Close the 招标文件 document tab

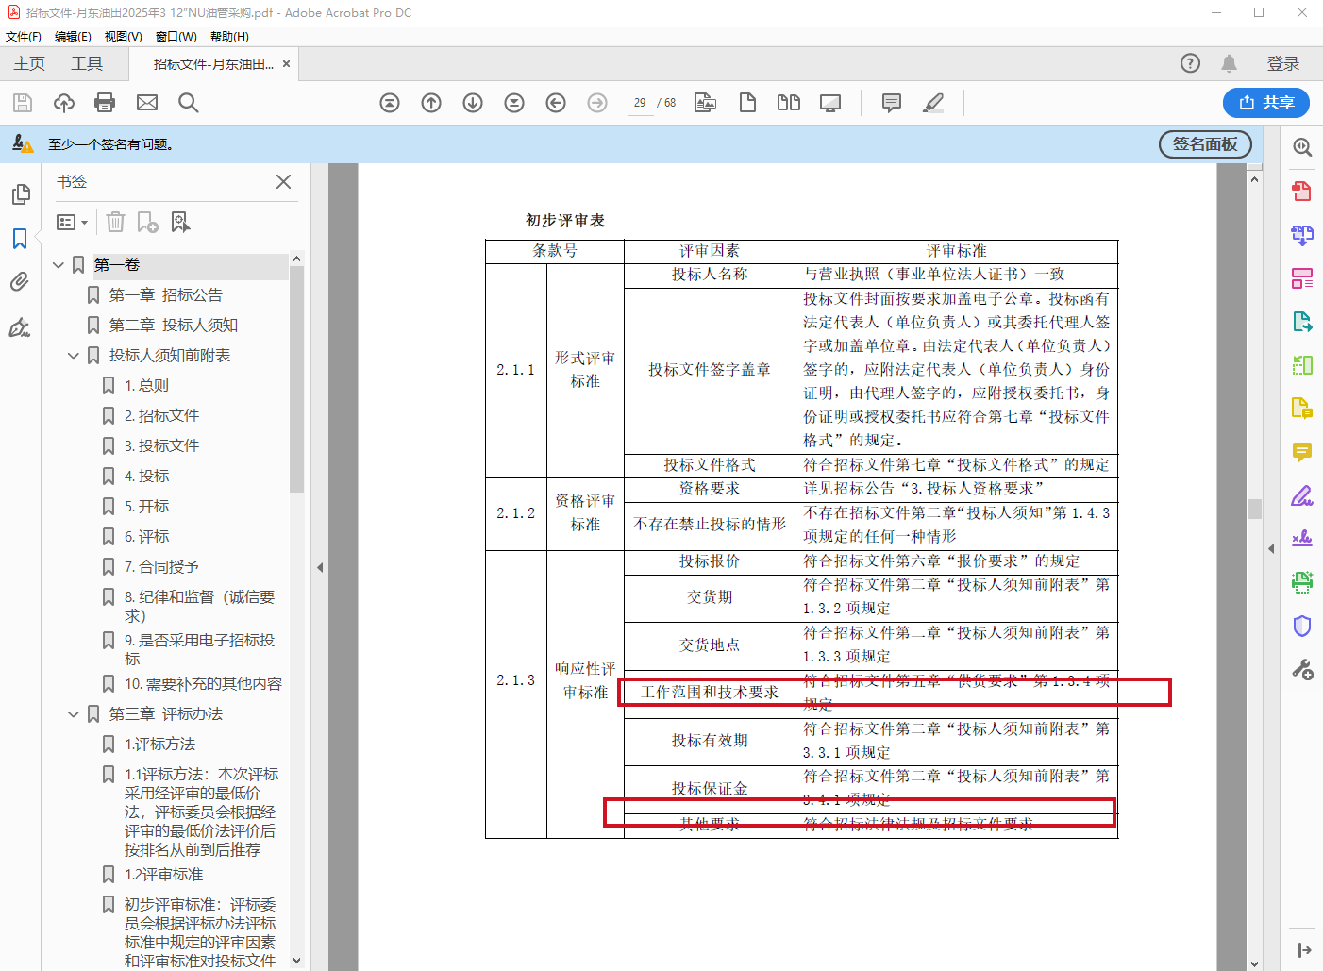(286, 64)
